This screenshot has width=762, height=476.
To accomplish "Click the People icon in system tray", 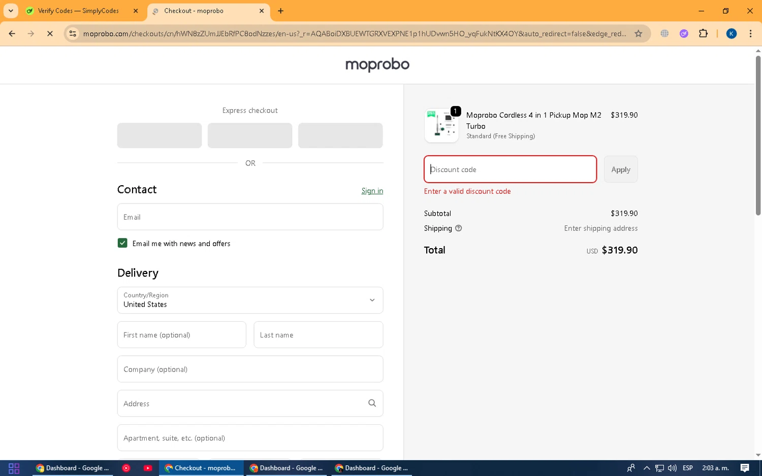I will (x=631, y=468).
